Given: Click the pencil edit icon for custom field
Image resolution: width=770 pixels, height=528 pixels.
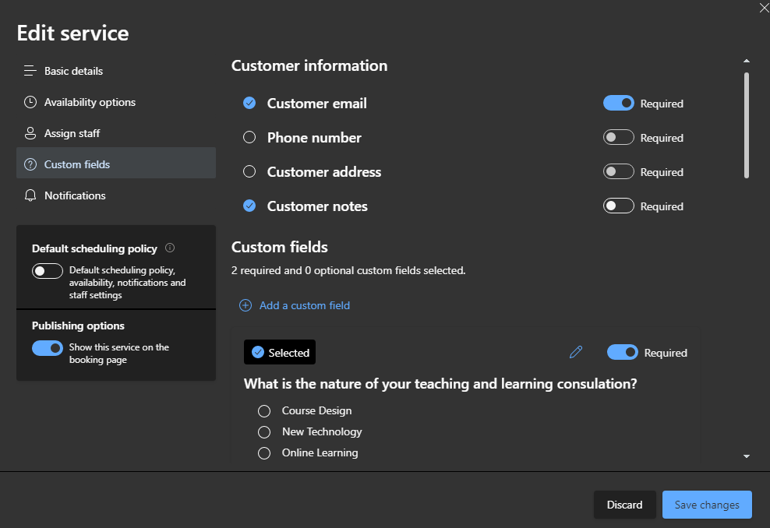Looking at the screenshot, I should click(x=576, y=353).
